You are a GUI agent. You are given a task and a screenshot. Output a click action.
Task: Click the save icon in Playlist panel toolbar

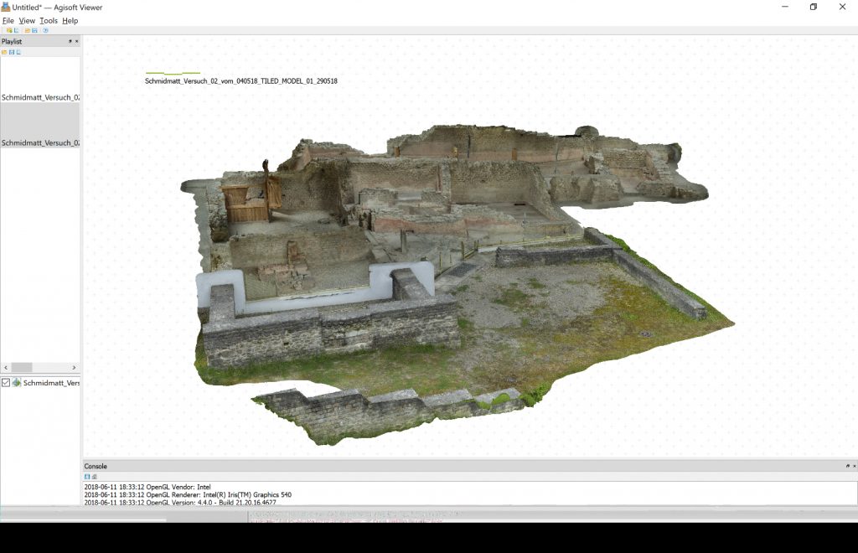[x=11, y=52]
